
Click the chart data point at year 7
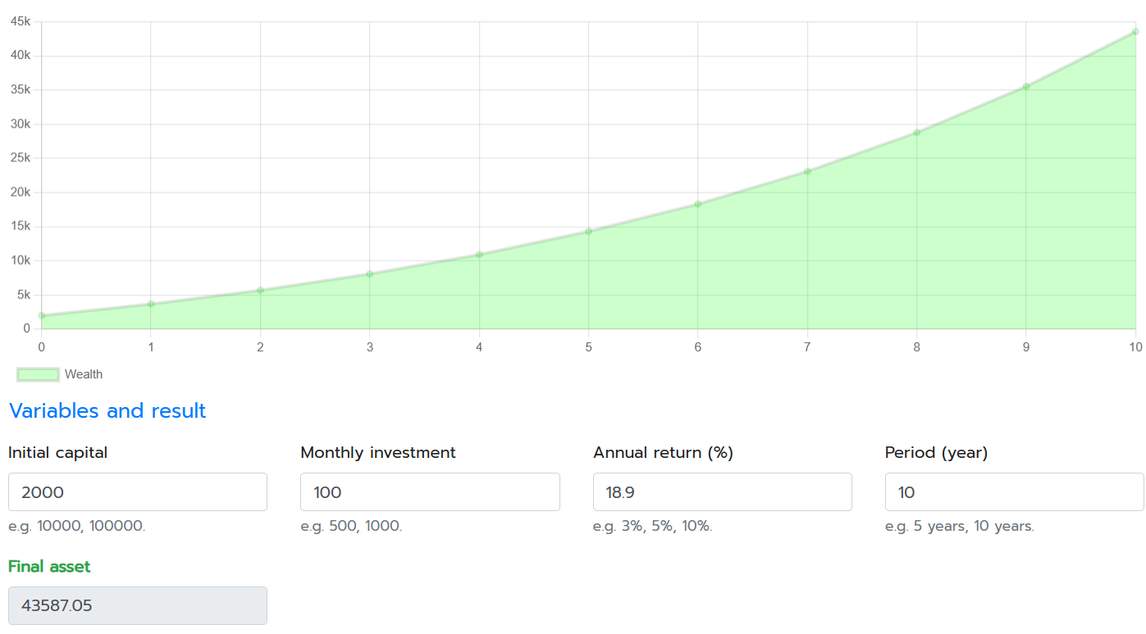click(x=807, y=171)
